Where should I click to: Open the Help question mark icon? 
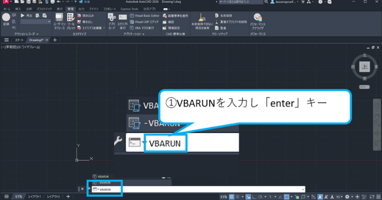pos(320,2)
